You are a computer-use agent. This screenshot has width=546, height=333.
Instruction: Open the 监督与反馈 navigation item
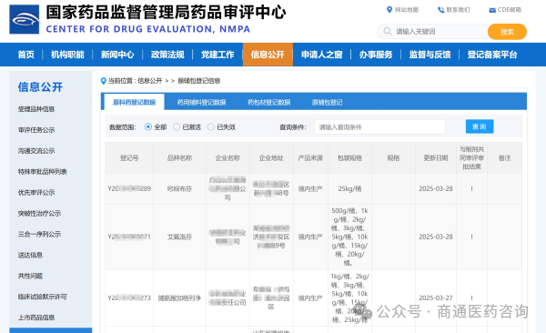[430, 55]
